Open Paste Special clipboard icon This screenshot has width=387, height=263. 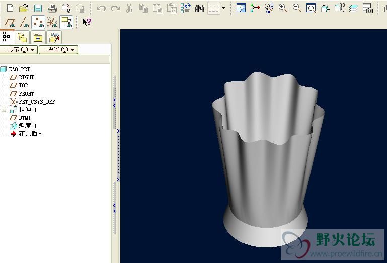tap(172, 8)
